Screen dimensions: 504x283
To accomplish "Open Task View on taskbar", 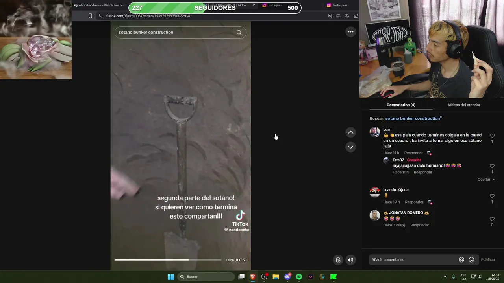I will pyautogui.click(x=241, y=277).
